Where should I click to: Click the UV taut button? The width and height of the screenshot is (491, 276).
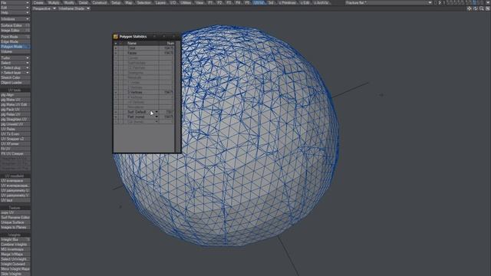click(x=15, y=200)
